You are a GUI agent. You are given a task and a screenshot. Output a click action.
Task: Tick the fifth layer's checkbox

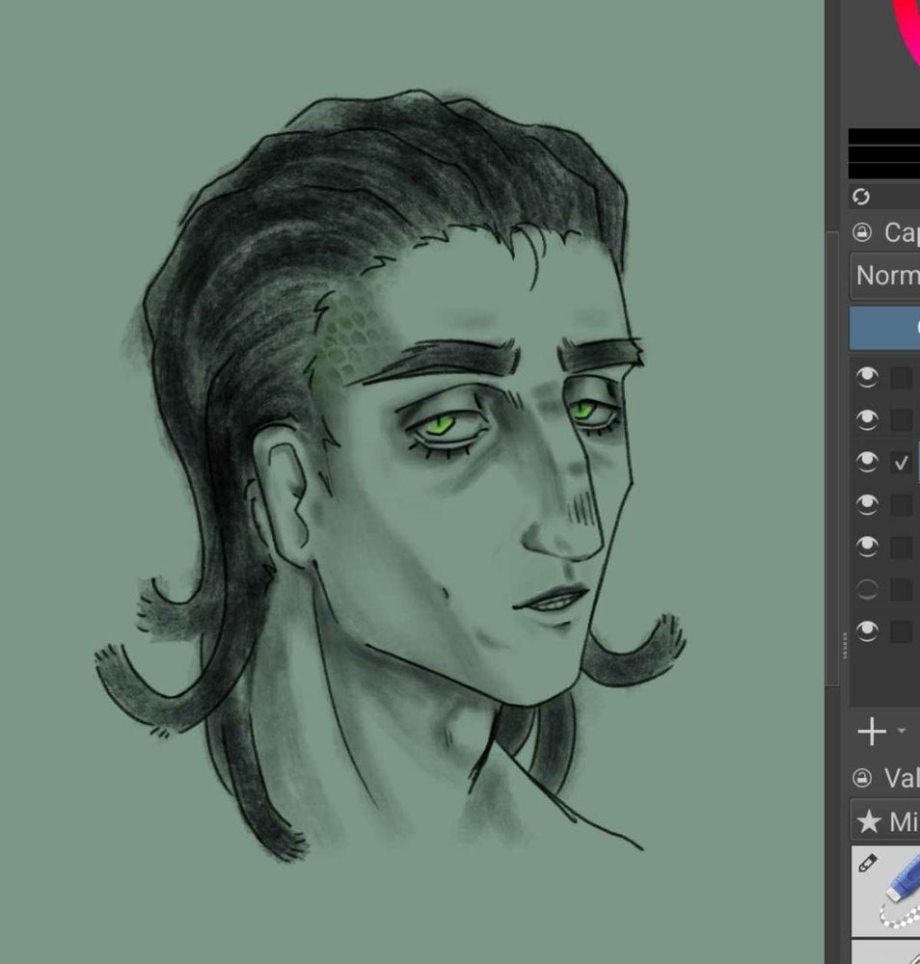901,548
